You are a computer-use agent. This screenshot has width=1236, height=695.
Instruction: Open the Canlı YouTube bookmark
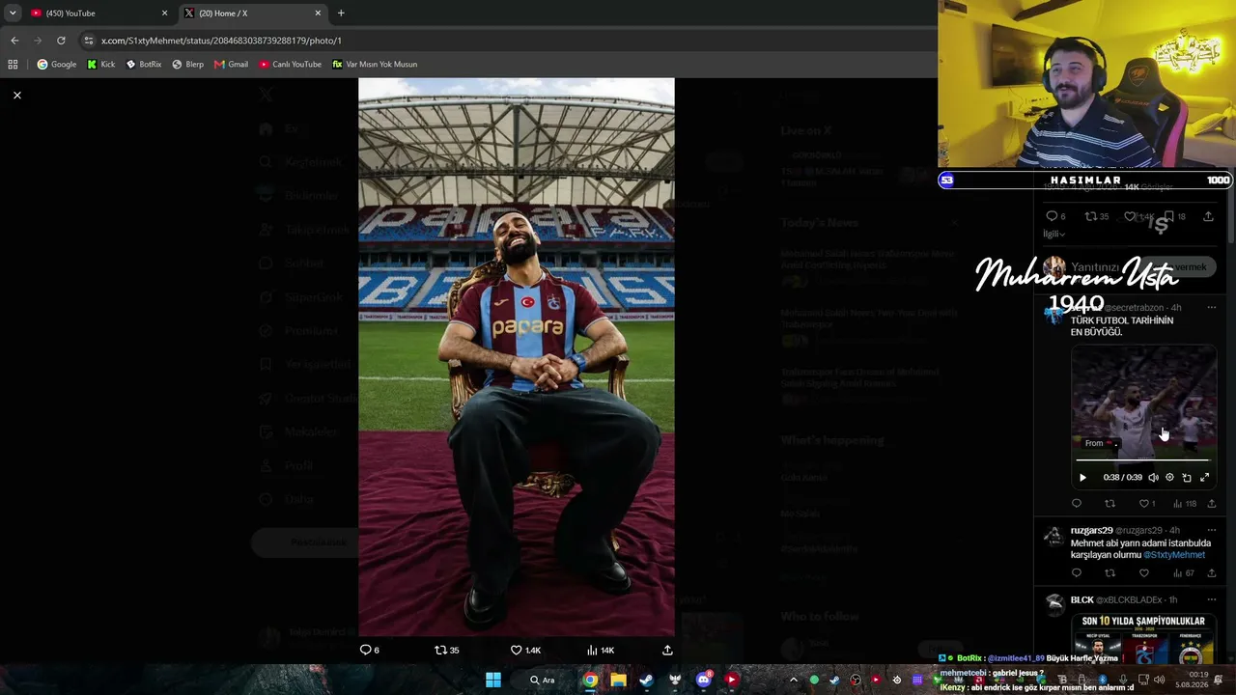(291, 64)
